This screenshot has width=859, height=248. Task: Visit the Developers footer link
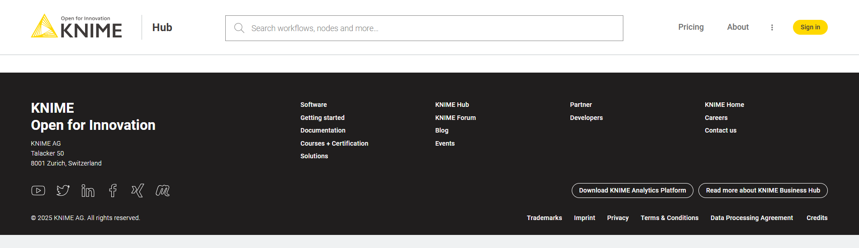pos(586,118)
